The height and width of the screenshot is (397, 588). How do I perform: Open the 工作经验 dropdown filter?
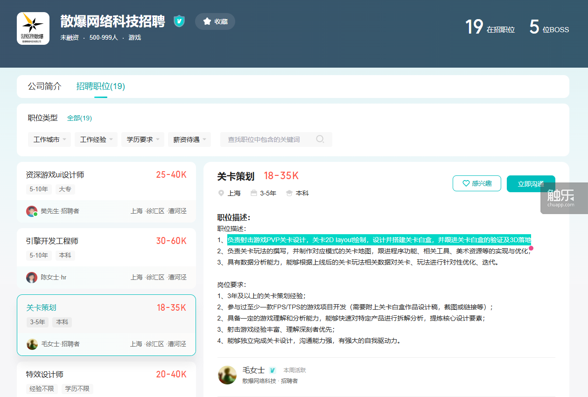[96, 139]
